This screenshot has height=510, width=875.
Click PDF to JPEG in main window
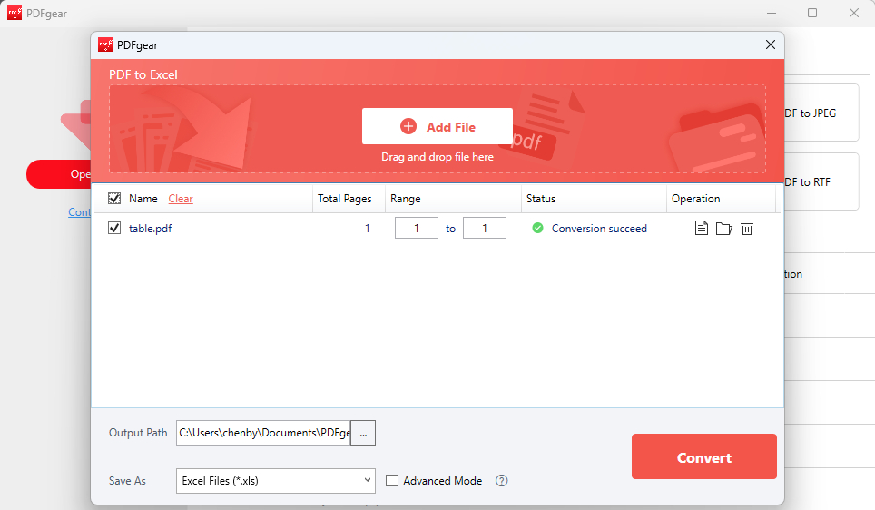[821, 113]
